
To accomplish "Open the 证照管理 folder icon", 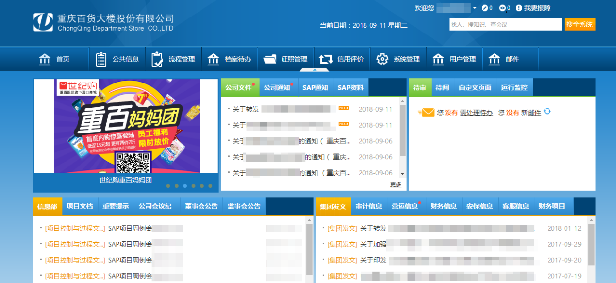I will click(x=269, y=59).
